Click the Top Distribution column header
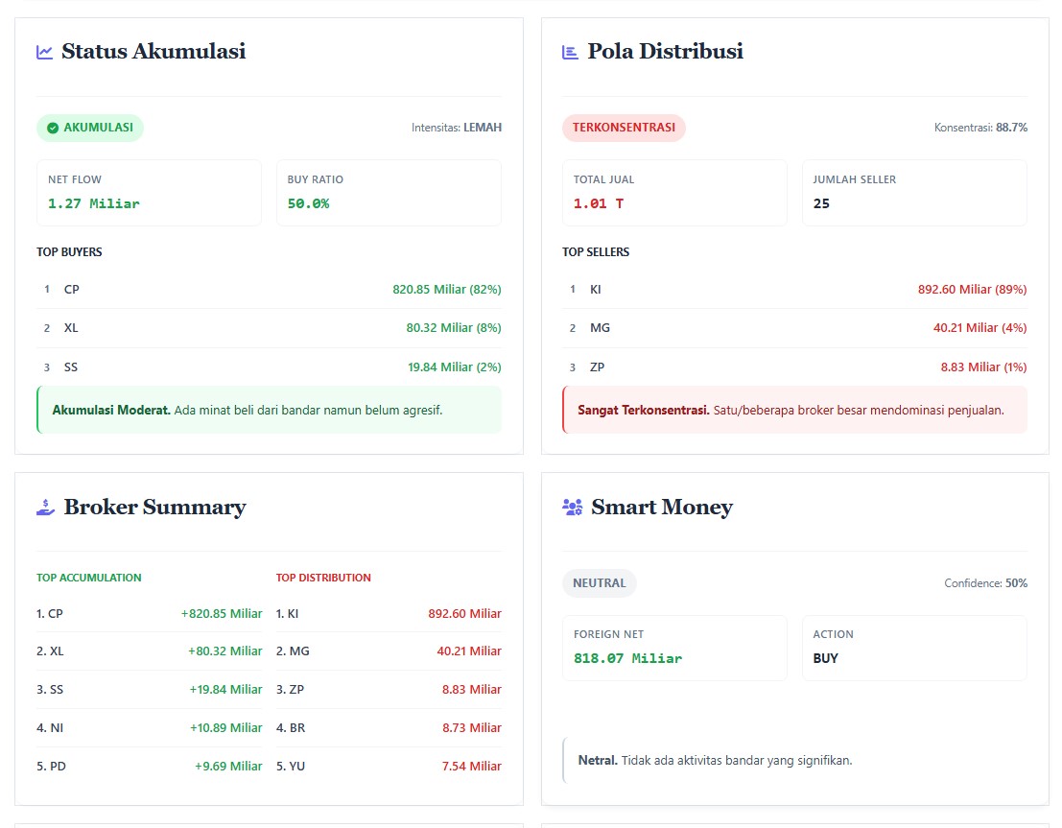 (x=323, y=578)
